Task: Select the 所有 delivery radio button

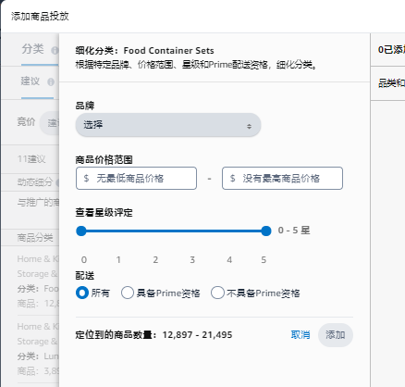Action: click(x=82, y=293)
